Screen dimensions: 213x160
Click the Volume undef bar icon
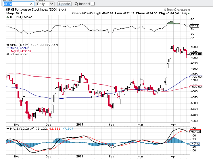(x=8, y=54)
